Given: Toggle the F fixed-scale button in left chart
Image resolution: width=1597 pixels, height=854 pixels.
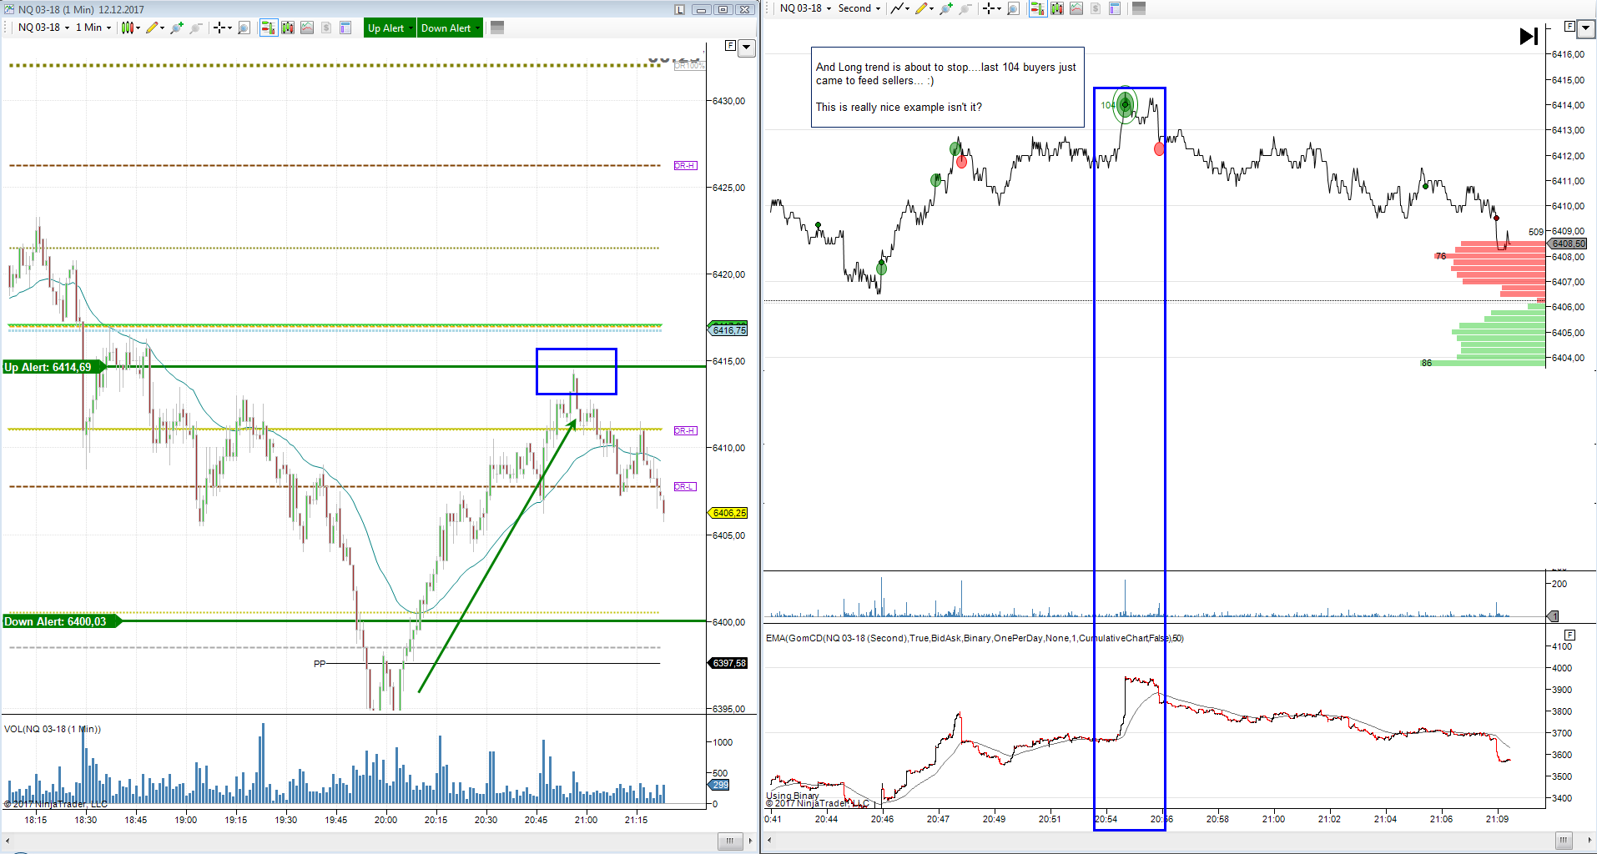Looking at the screenshot, I should [x=731, y=46].
